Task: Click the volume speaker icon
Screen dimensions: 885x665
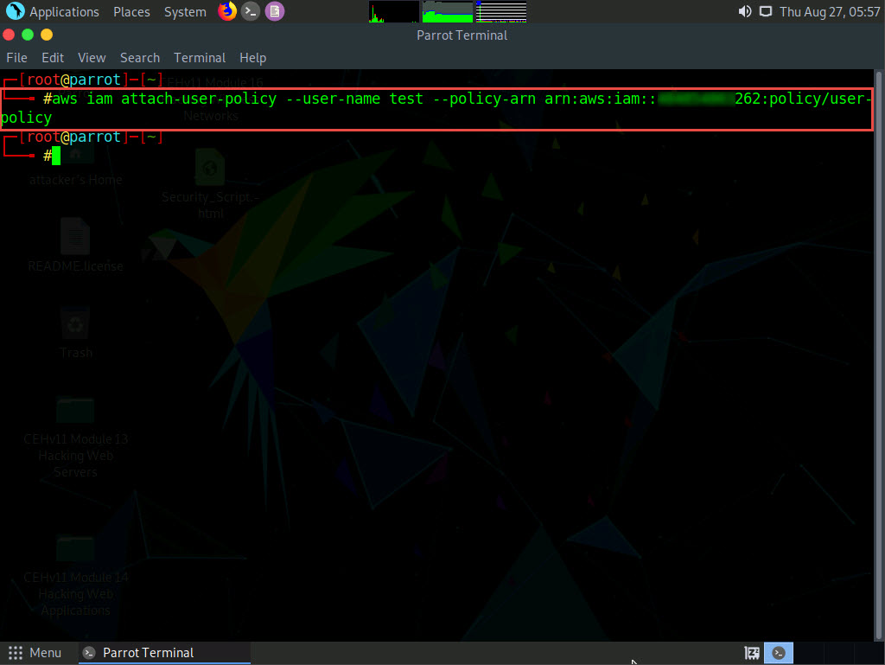Action: click(x=745, y=12)
